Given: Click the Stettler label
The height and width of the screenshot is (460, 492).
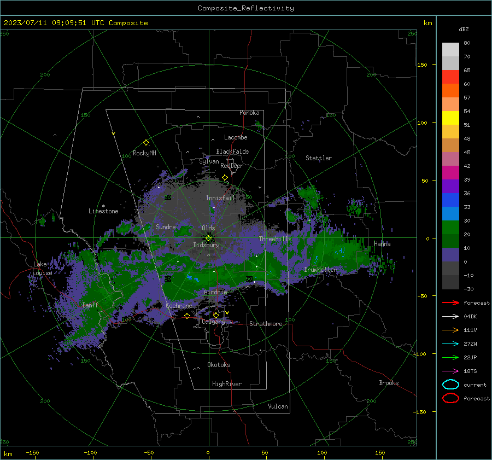Looking at the screenshot, I should coord(319,158).
